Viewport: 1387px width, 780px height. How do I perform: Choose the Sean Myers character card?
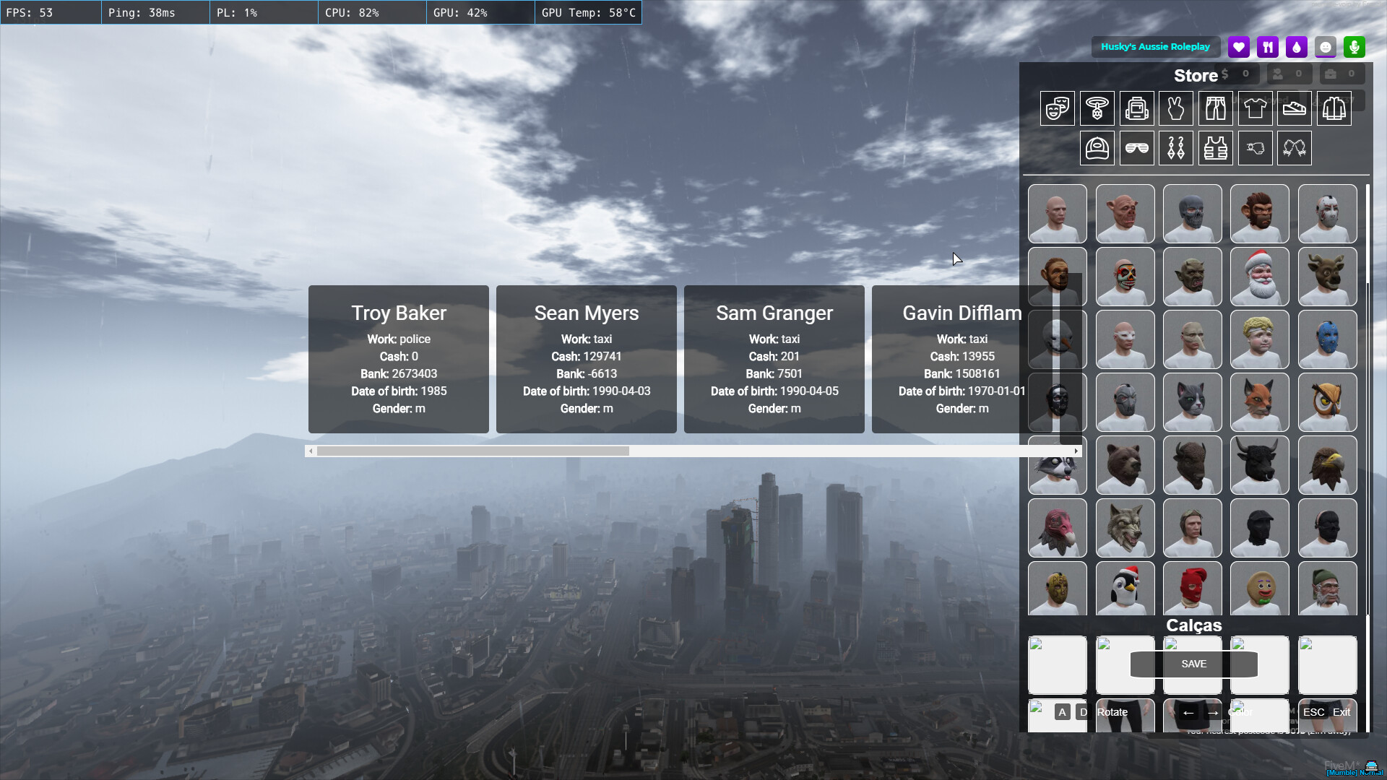[x=587, y=359]
